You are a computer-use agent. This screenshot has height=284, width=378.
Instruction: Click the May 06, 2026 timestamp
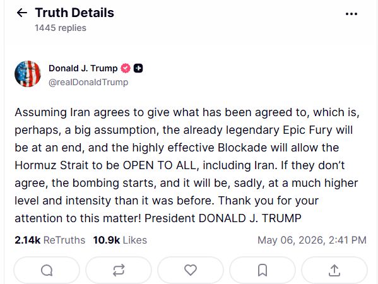pos(312,240)
